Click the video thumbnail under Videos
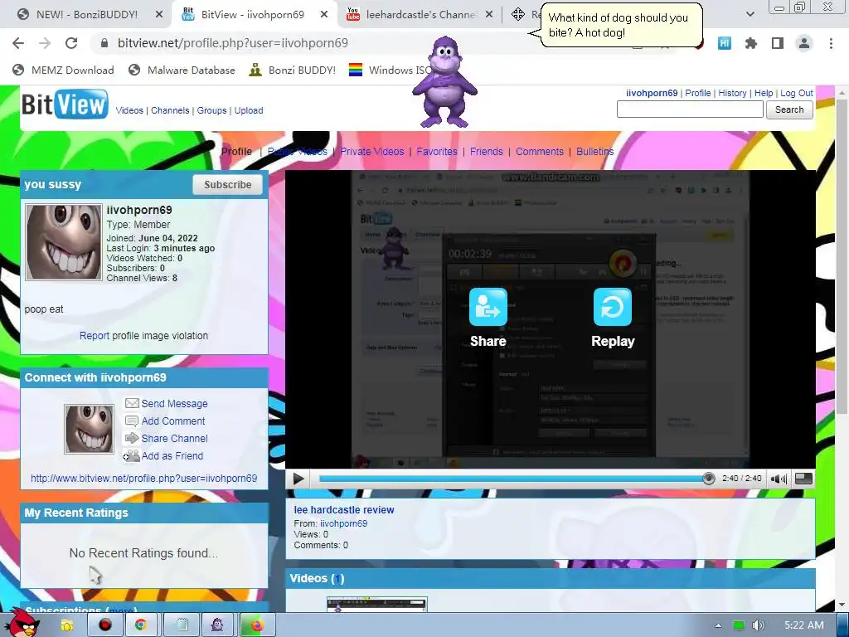This screenshot has height=637, width=849. [x=377, y=605]
